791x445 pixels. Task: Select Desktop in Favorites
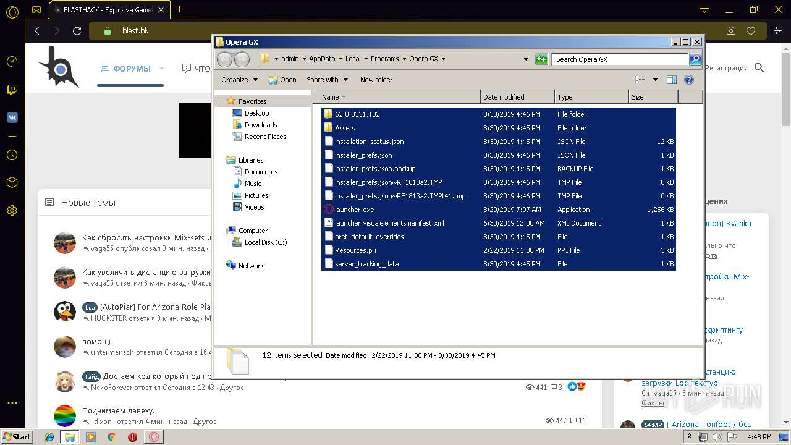tap(256, 113)
